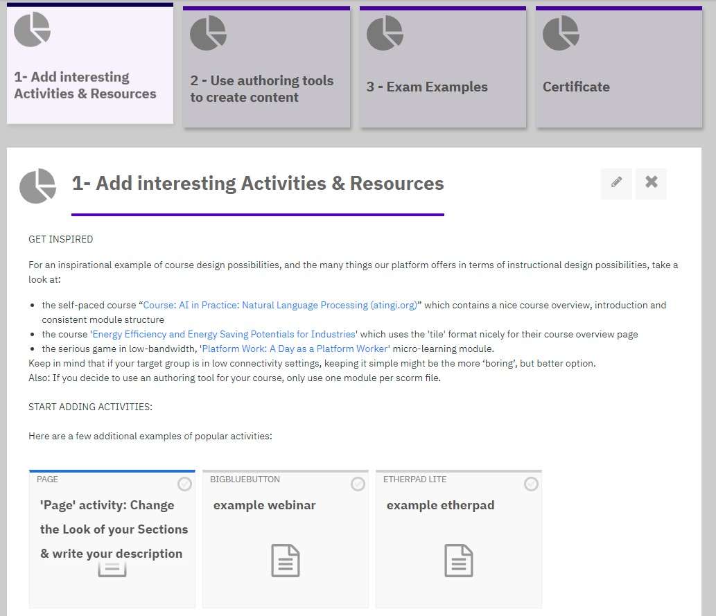The image size is (716, 616).
Task: Click the 'PAGE' activity type label
Action: coord(47,479)
